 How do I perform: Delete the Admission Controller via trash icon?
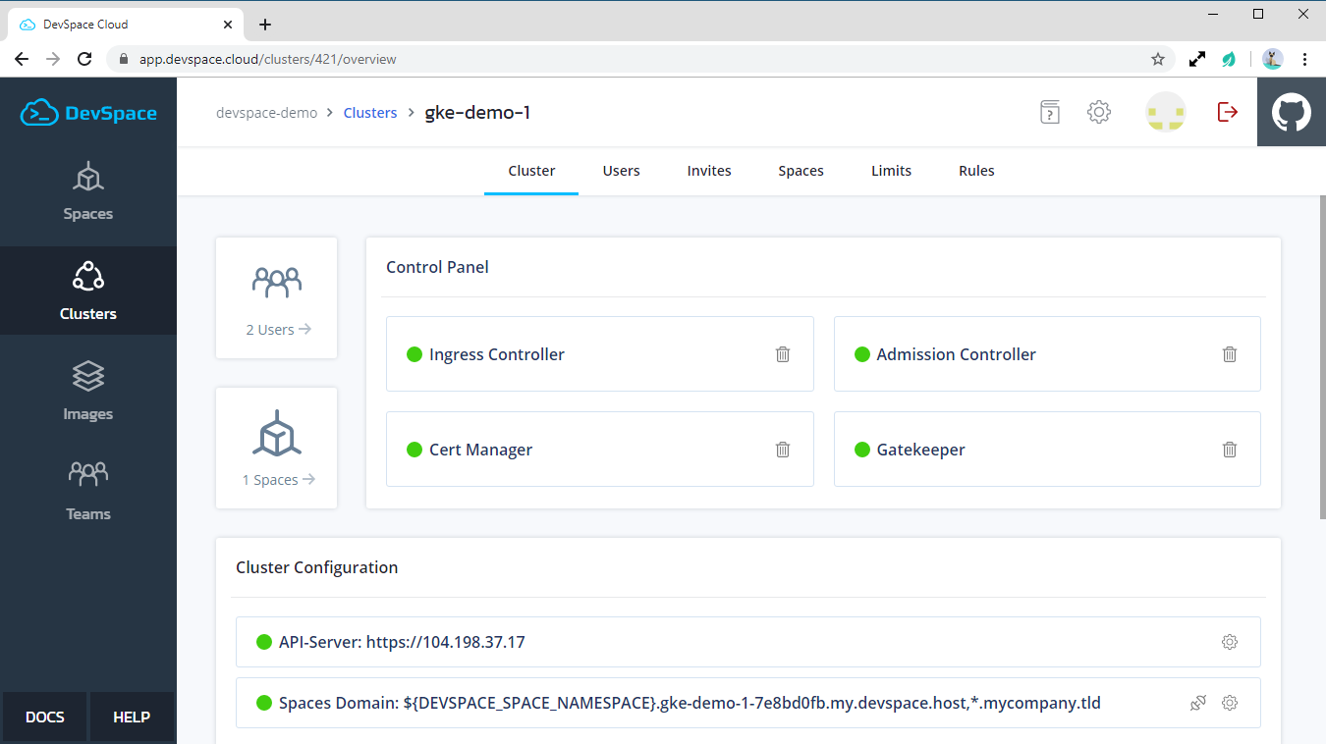tap(1230, 354)
